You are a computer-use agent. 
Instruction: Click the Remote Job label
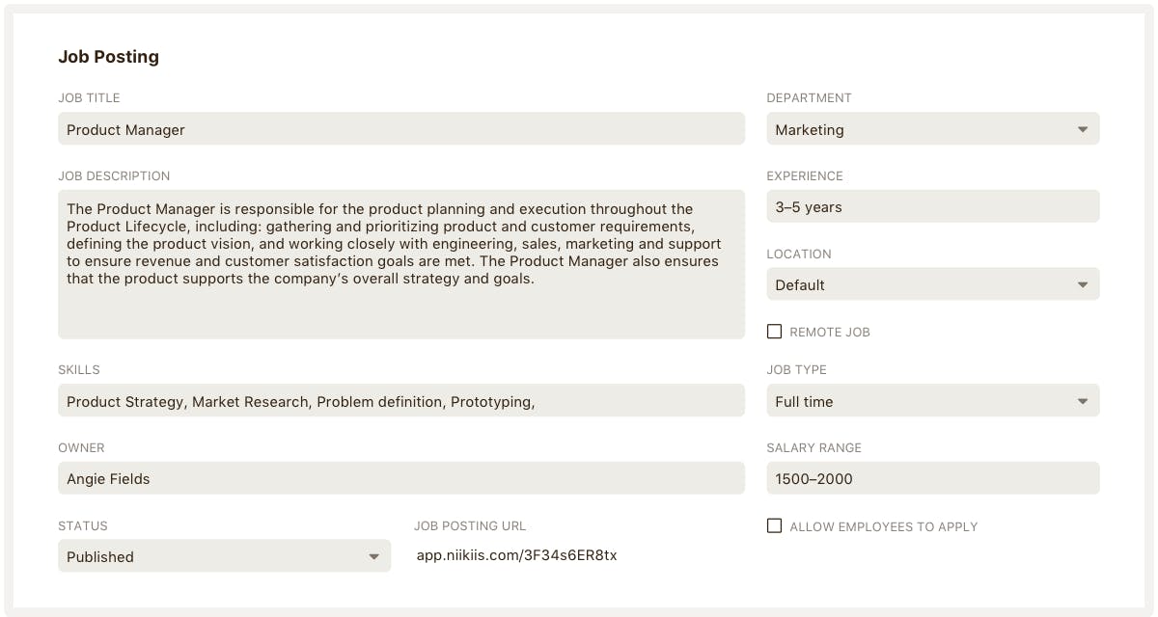coord(830,333)
